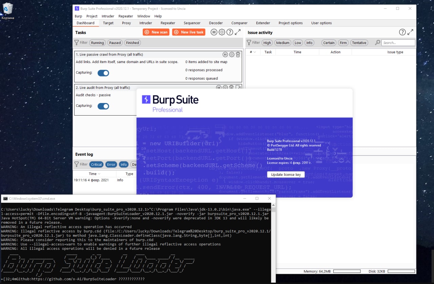
Task: Toggle the Info severity filter in Issue activity
Action: tap(309, 43)
